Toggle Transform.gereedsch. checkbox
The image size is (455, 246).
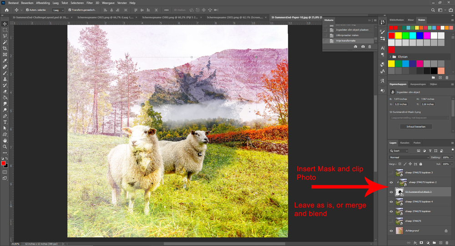point(70,10)
